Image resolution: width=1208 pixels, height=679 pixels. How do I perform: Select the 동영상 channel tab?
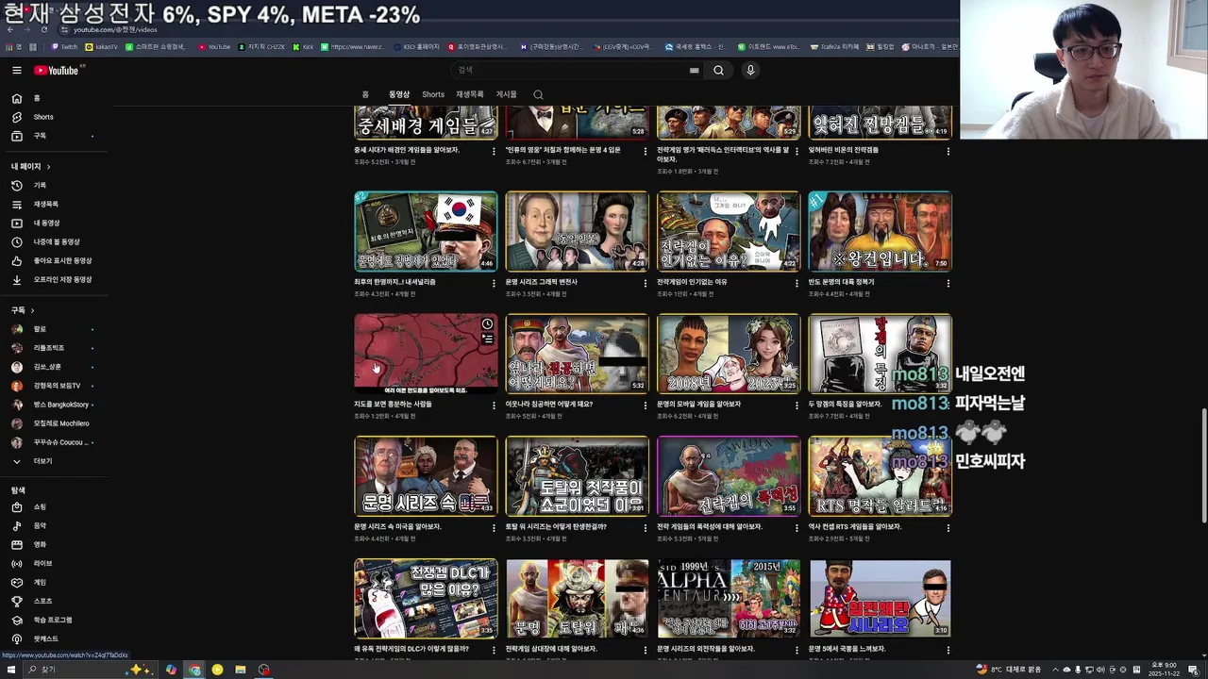pos(399,94)
